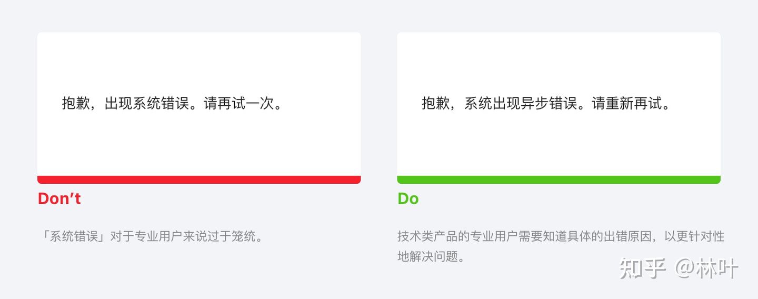Click 请再试一次 in the Don't example

click(239, 103)
